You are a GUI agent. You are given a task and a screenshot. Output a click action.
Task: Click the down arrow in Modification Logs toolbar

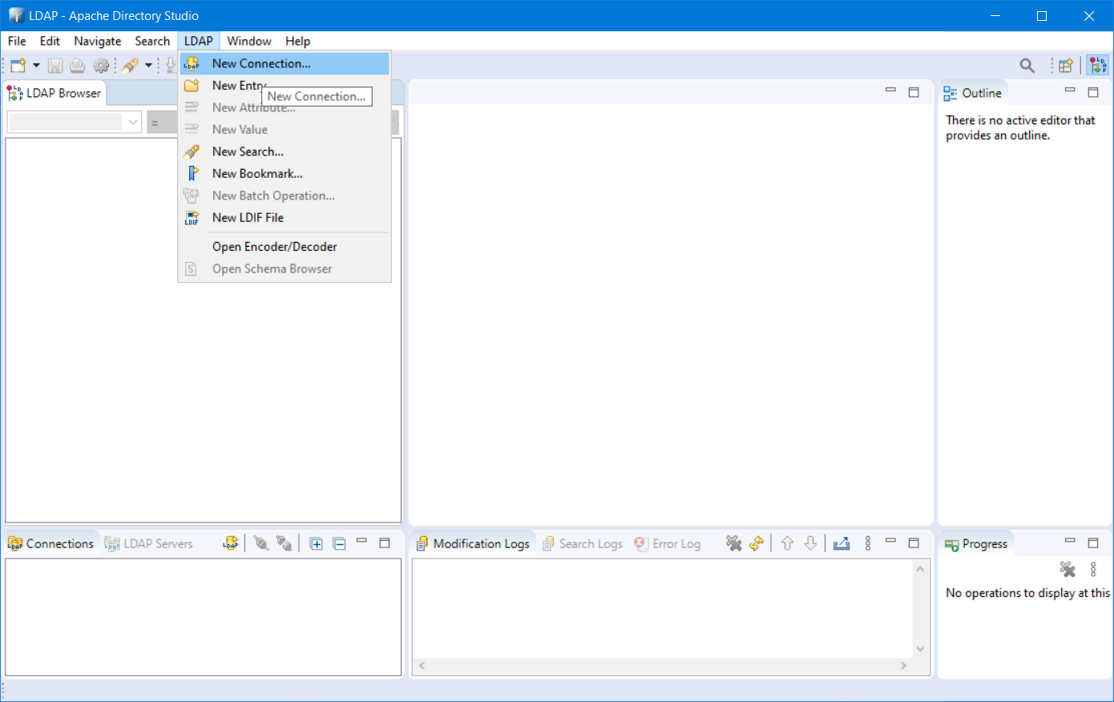click(x=810, y=543)
